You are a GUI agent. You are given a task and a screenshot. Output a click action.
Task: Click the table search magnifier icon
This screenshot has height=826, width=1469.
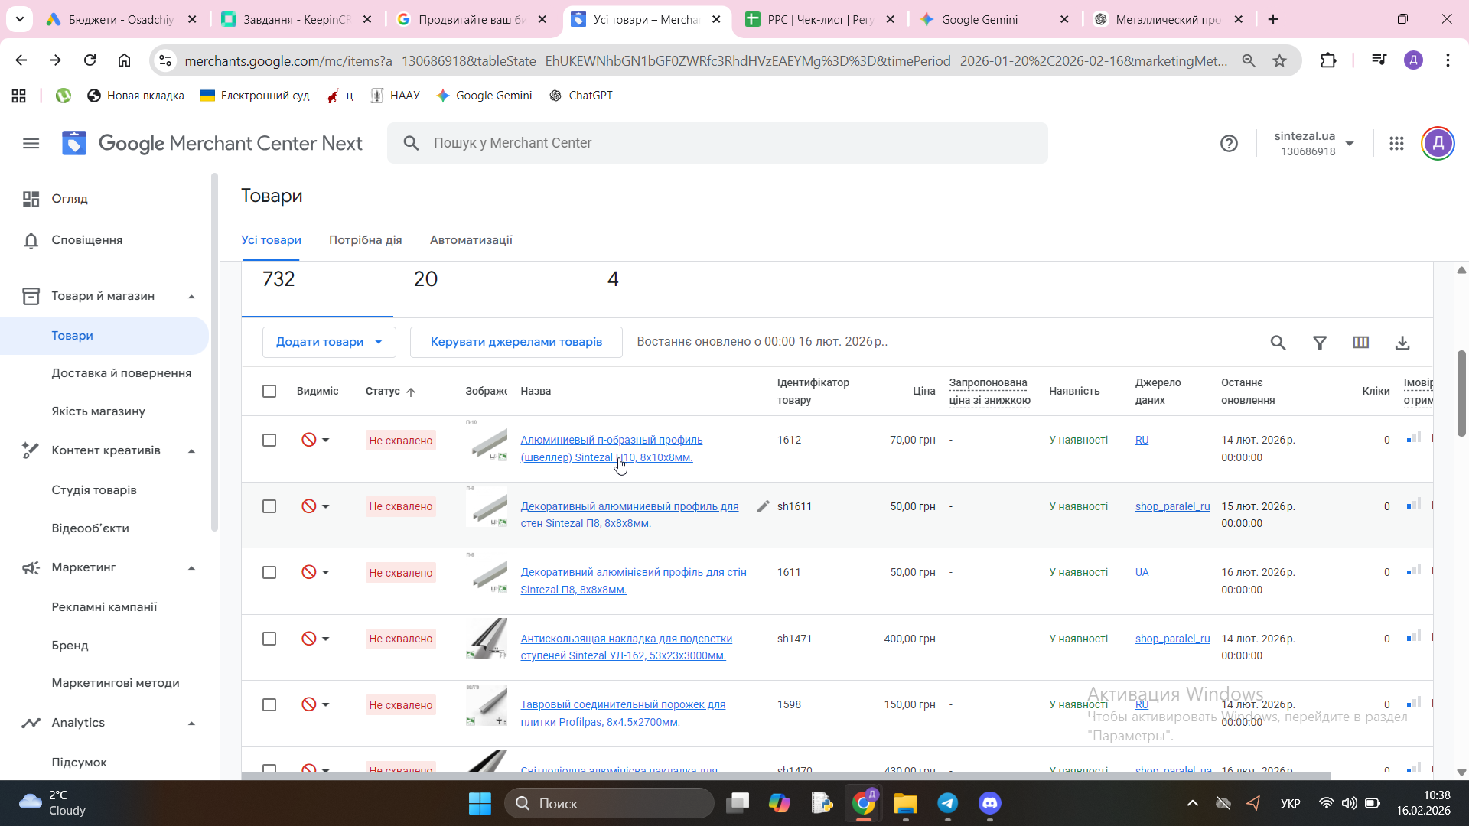point(1278,343)
